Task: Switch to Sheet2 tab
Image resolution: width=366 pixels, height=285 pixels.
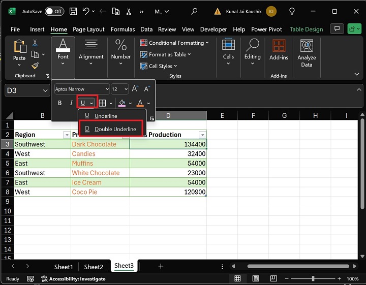Action: coord(94,267)
